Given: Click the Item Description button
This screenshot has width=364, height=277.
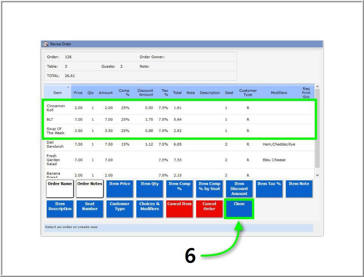Looking at the screenshot, I should pos(60,209).
